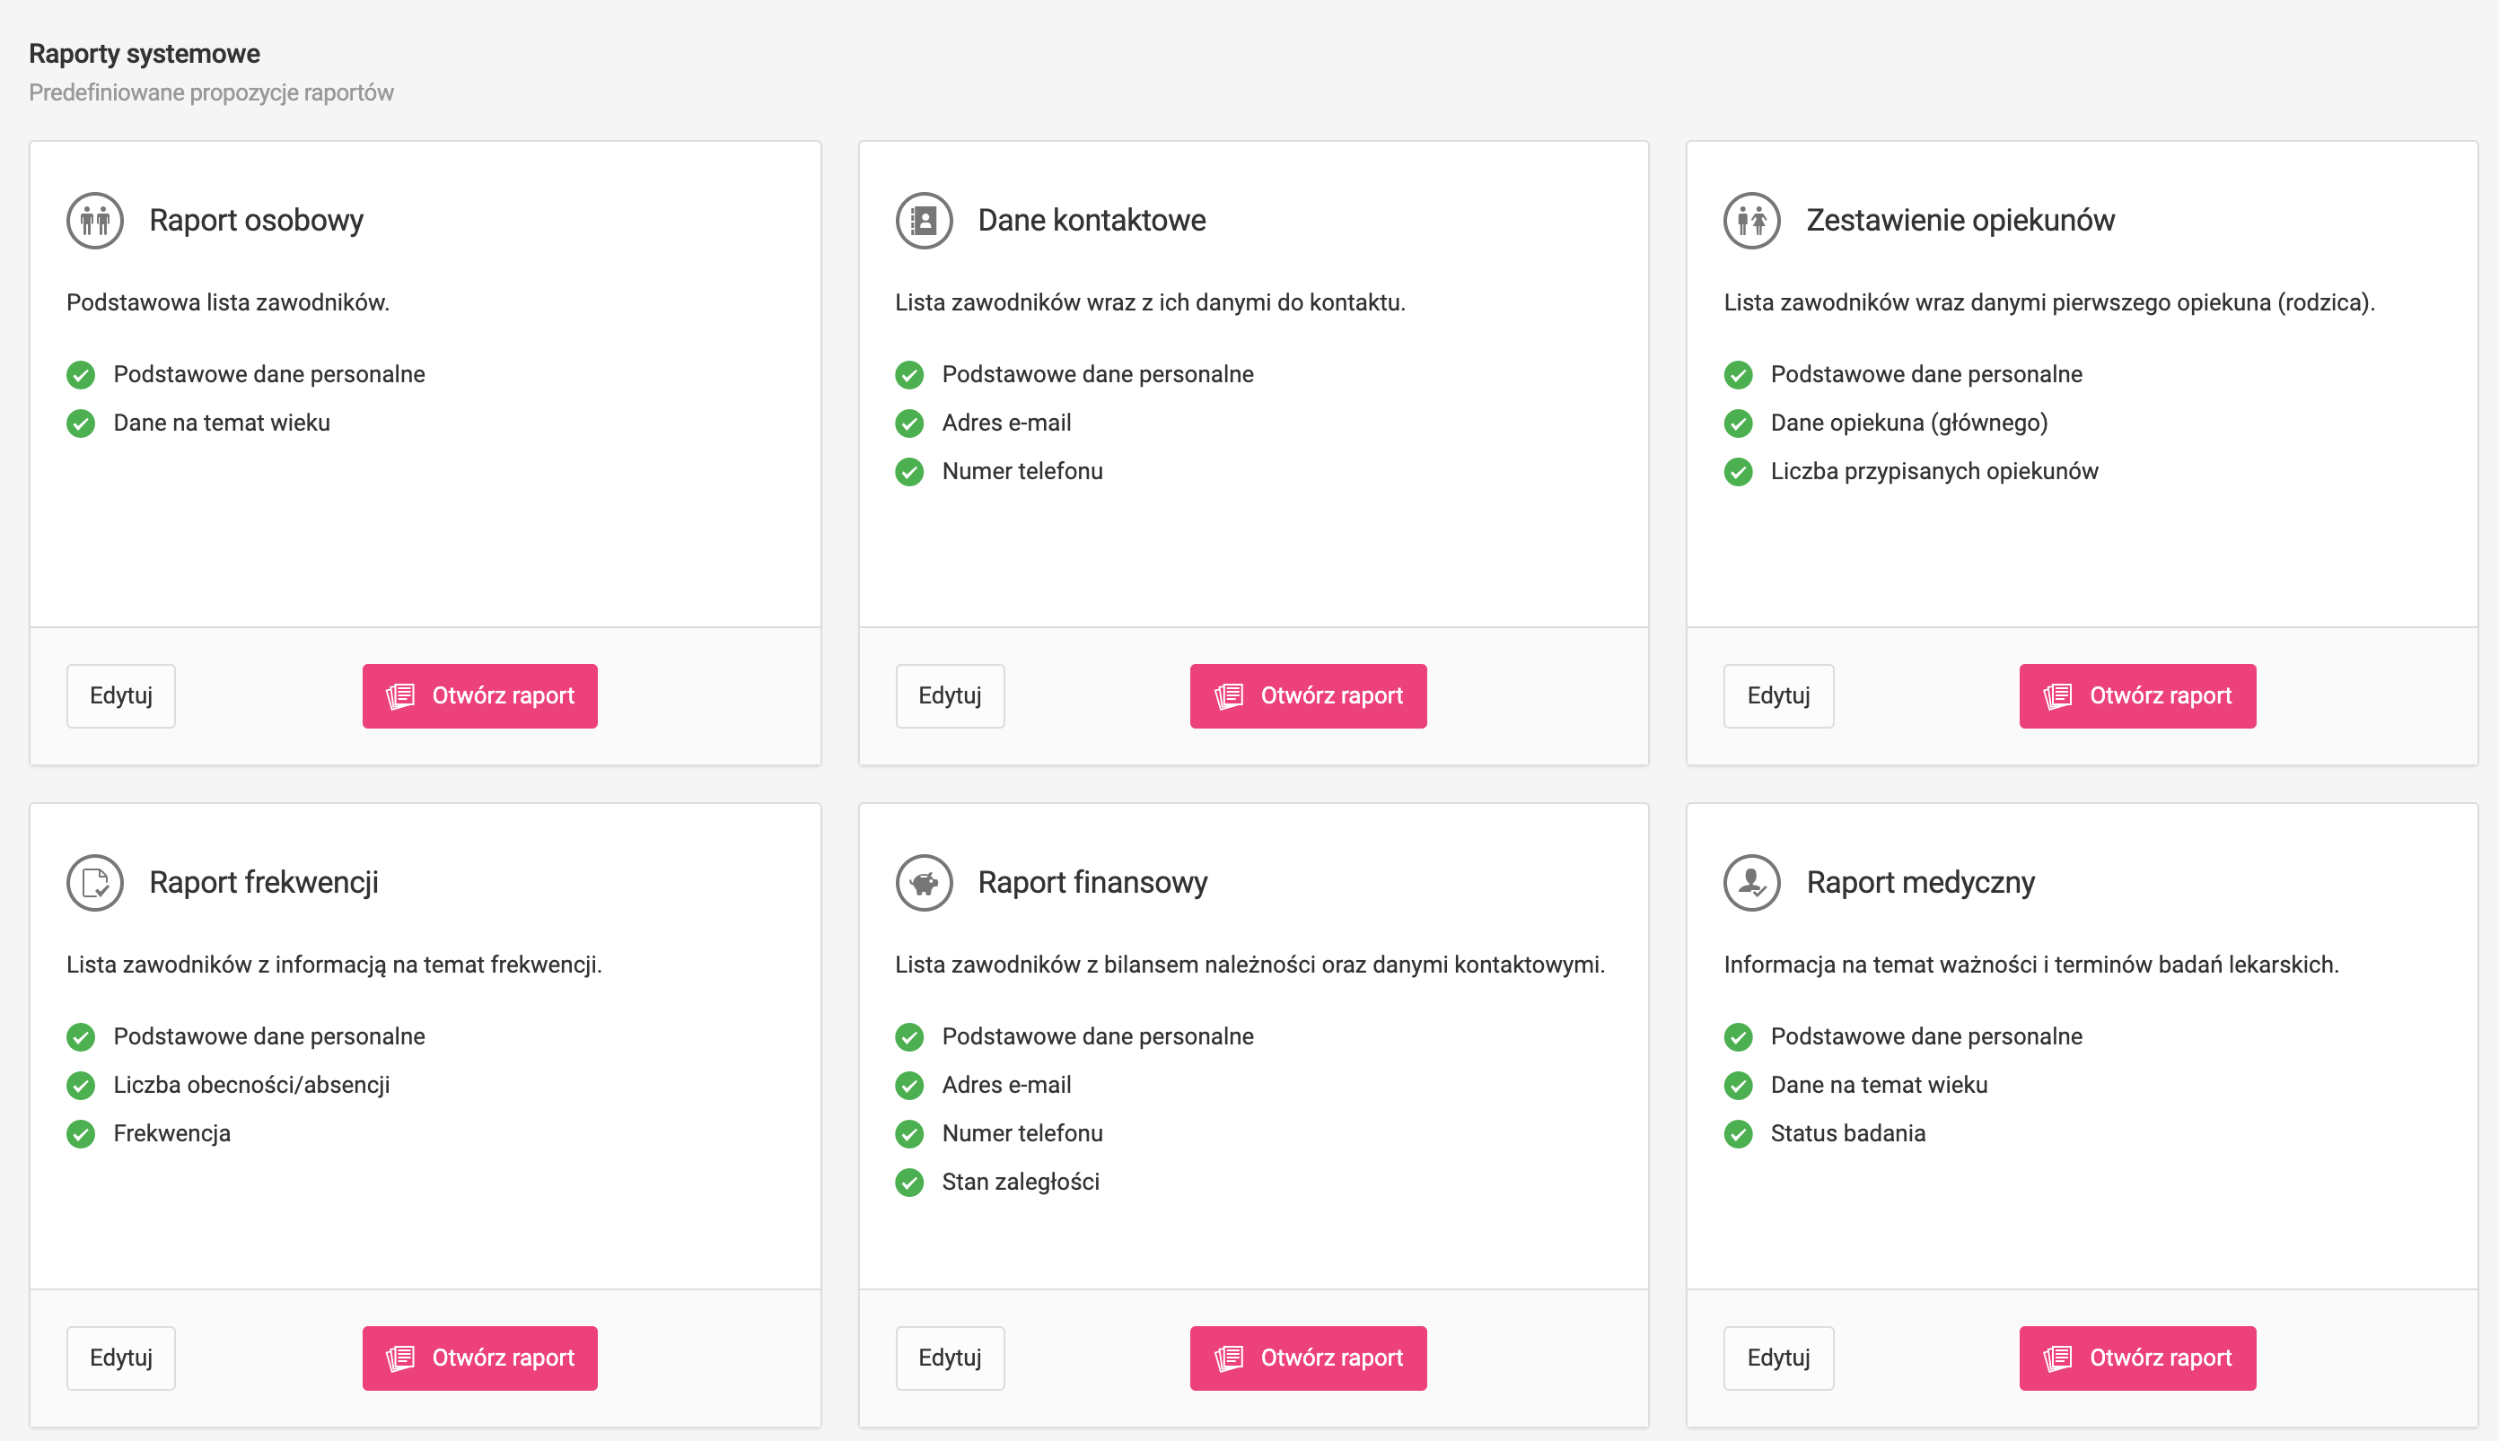Open the Raport osobowy report
Image resolution: width=2499 pixels, height=1441 pixels.
[480, 695]
